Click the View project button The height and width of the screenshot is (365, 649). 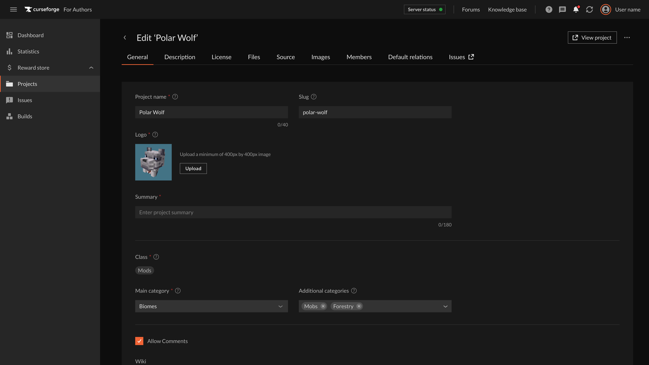592,38
